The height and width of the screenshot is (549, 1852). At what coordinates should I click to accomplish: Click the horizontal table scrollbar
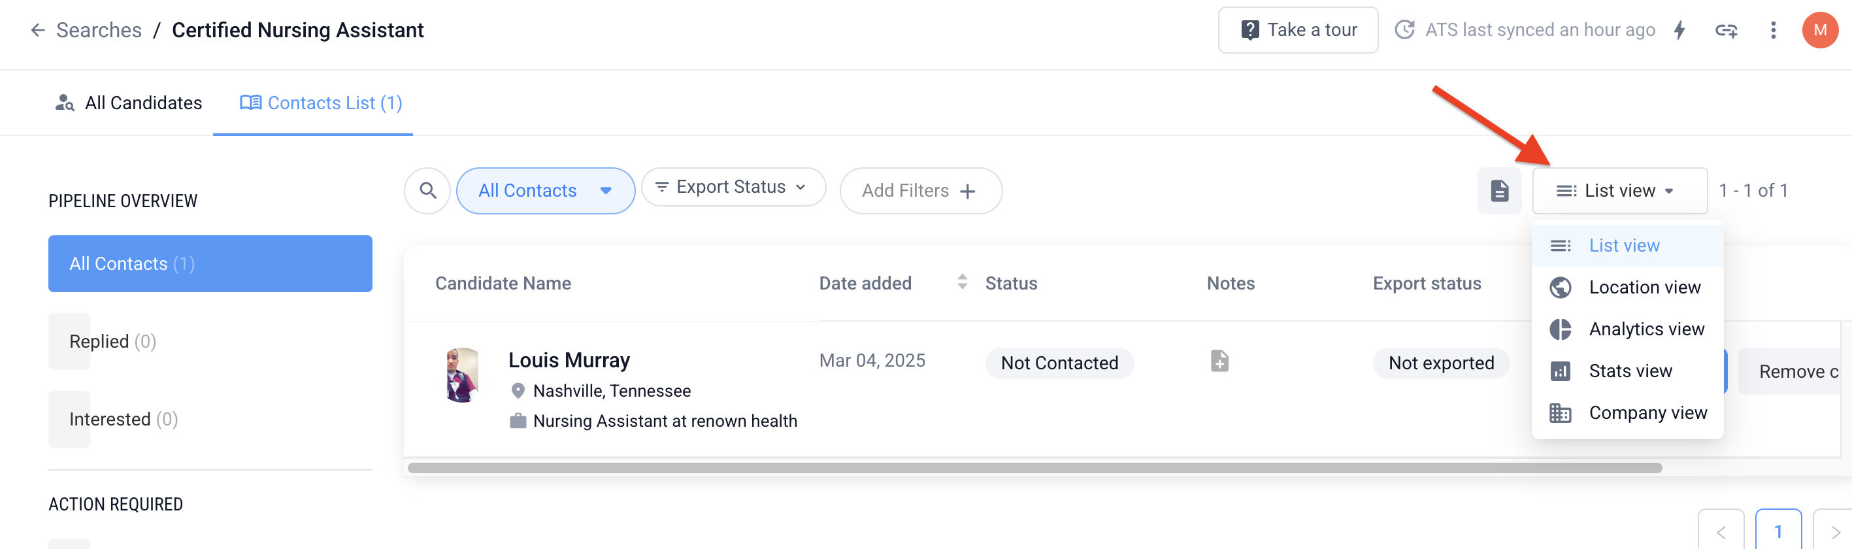(x=1034, y=468)
